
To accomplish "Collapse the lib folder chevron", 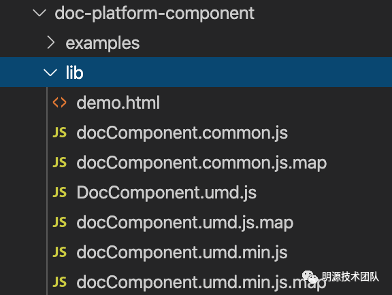I will 50,73.
